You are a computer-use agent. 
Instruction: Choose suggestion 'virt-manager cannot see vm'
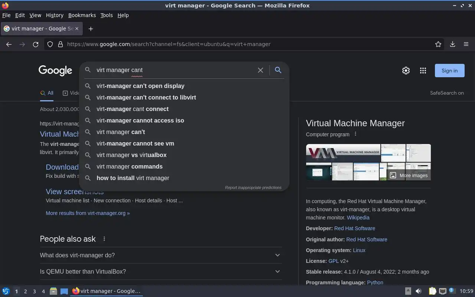pos(184,143)
